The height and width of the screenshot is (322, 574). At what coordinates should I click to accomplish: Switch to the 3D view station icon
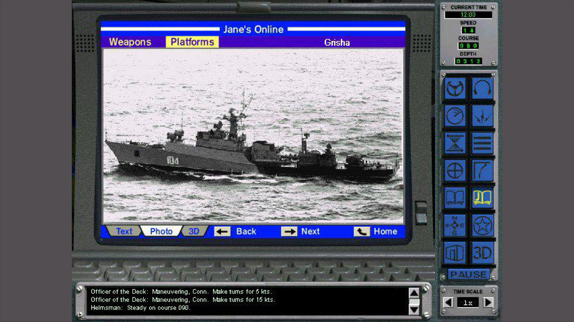tap(482, 253)
